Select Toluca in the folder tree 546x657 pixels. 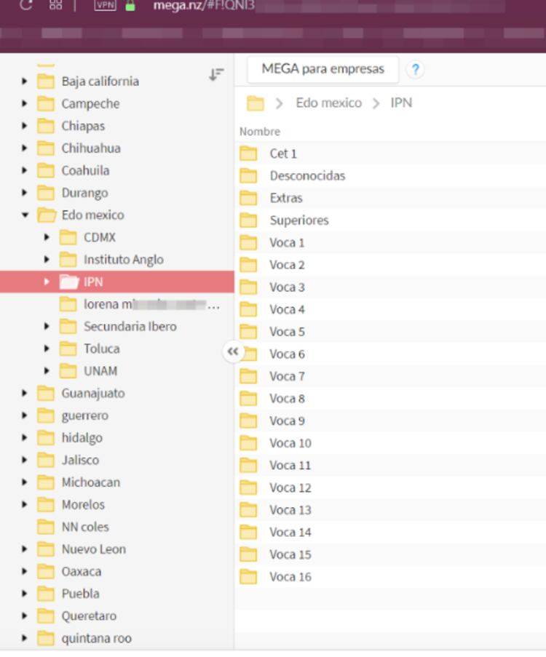101,349
